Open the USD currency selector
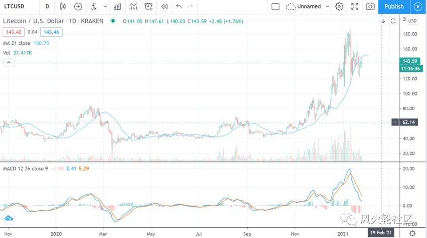Viewport: 427px width, 238px height. [x=412, y=21]
